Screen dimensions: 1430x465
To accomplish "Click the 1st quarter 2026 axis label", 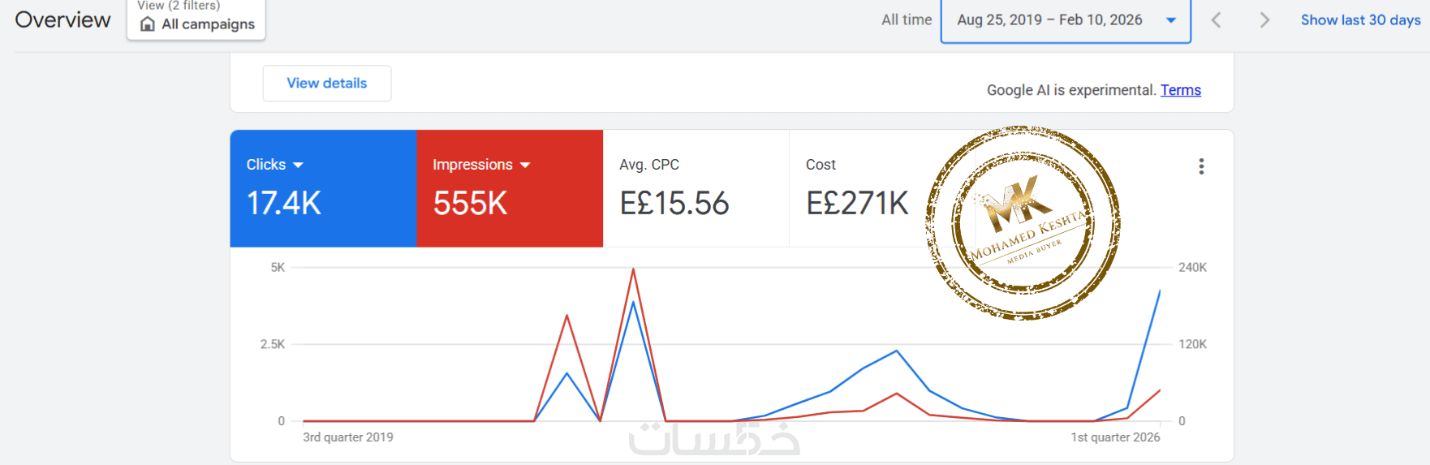I will (x=1115, y=437).
